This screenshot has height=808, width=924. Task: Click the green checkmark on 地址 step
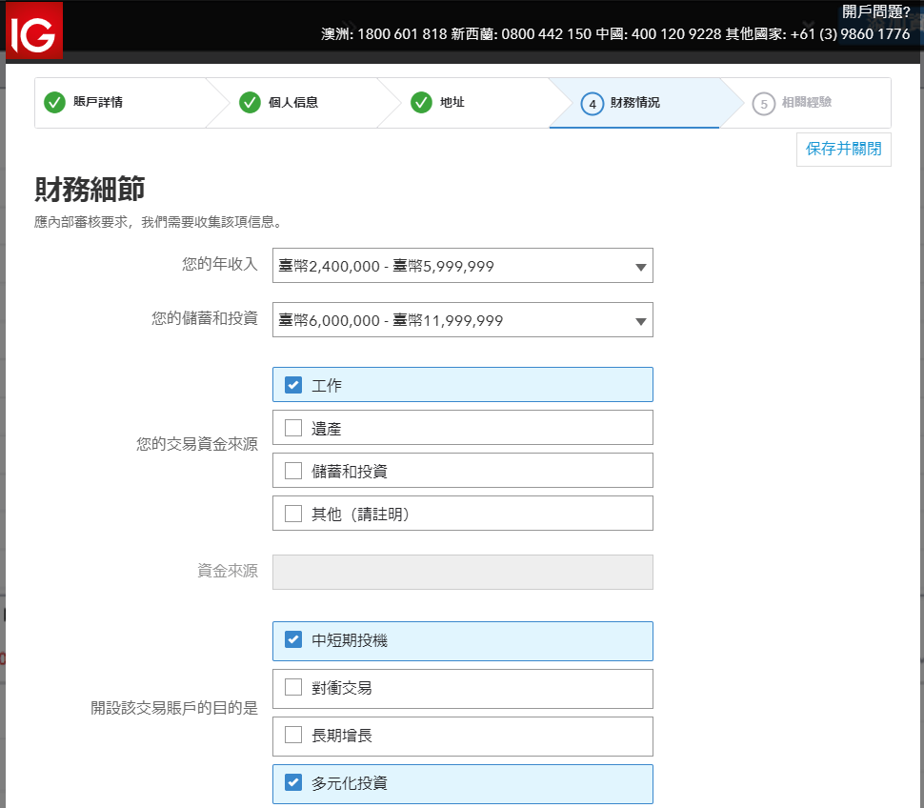tap(421, 103)
